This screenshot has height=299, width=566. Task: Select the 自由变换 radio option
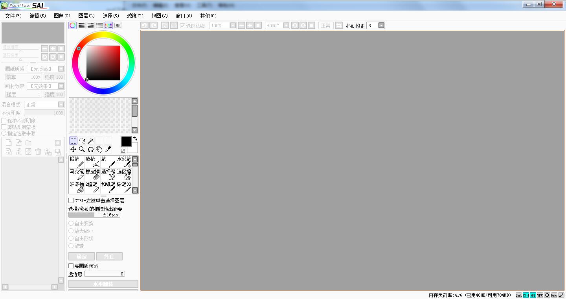coord(71,223)
